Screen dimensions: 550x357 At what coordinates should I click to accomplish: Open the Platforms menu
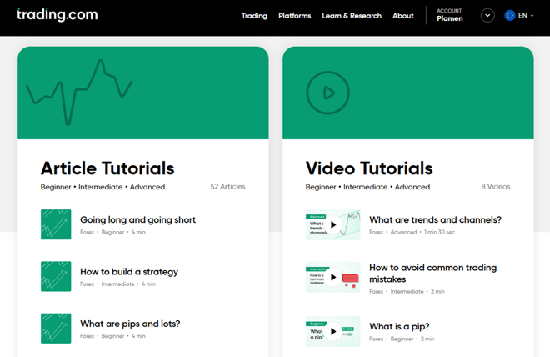(295, 16)
